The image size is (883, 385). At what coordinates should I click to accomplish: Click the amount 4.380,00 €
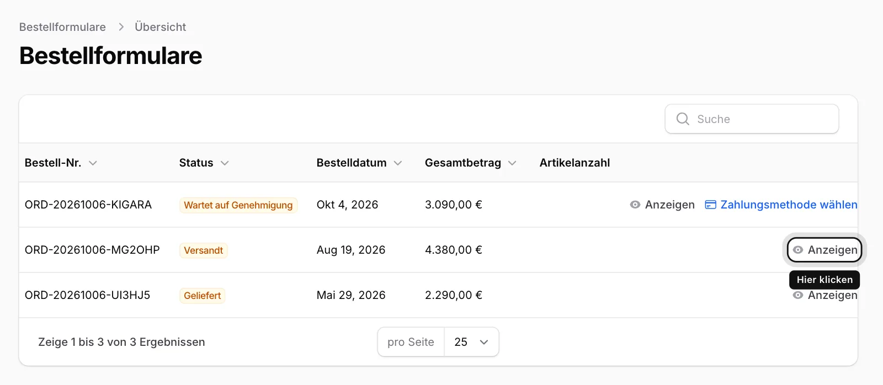(454, 250)
